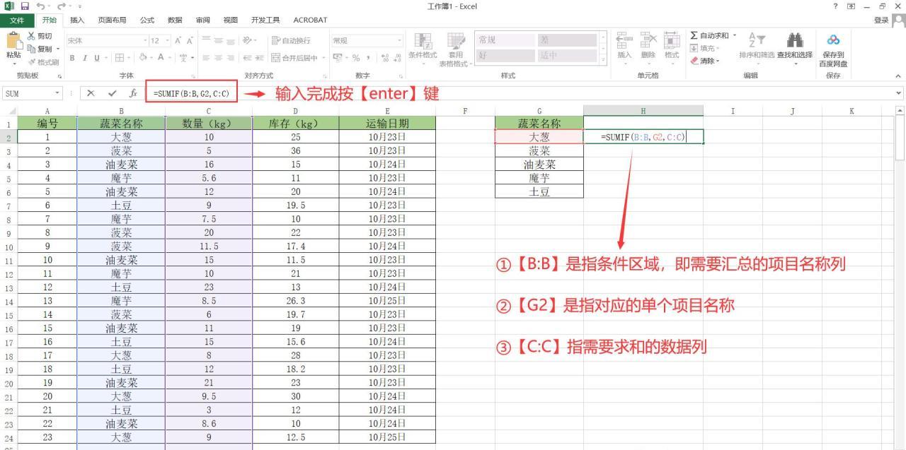The height and width of the screenshot is (450, 906).
Task: Toggle align left alignment
Action: [x=205, y=58]
